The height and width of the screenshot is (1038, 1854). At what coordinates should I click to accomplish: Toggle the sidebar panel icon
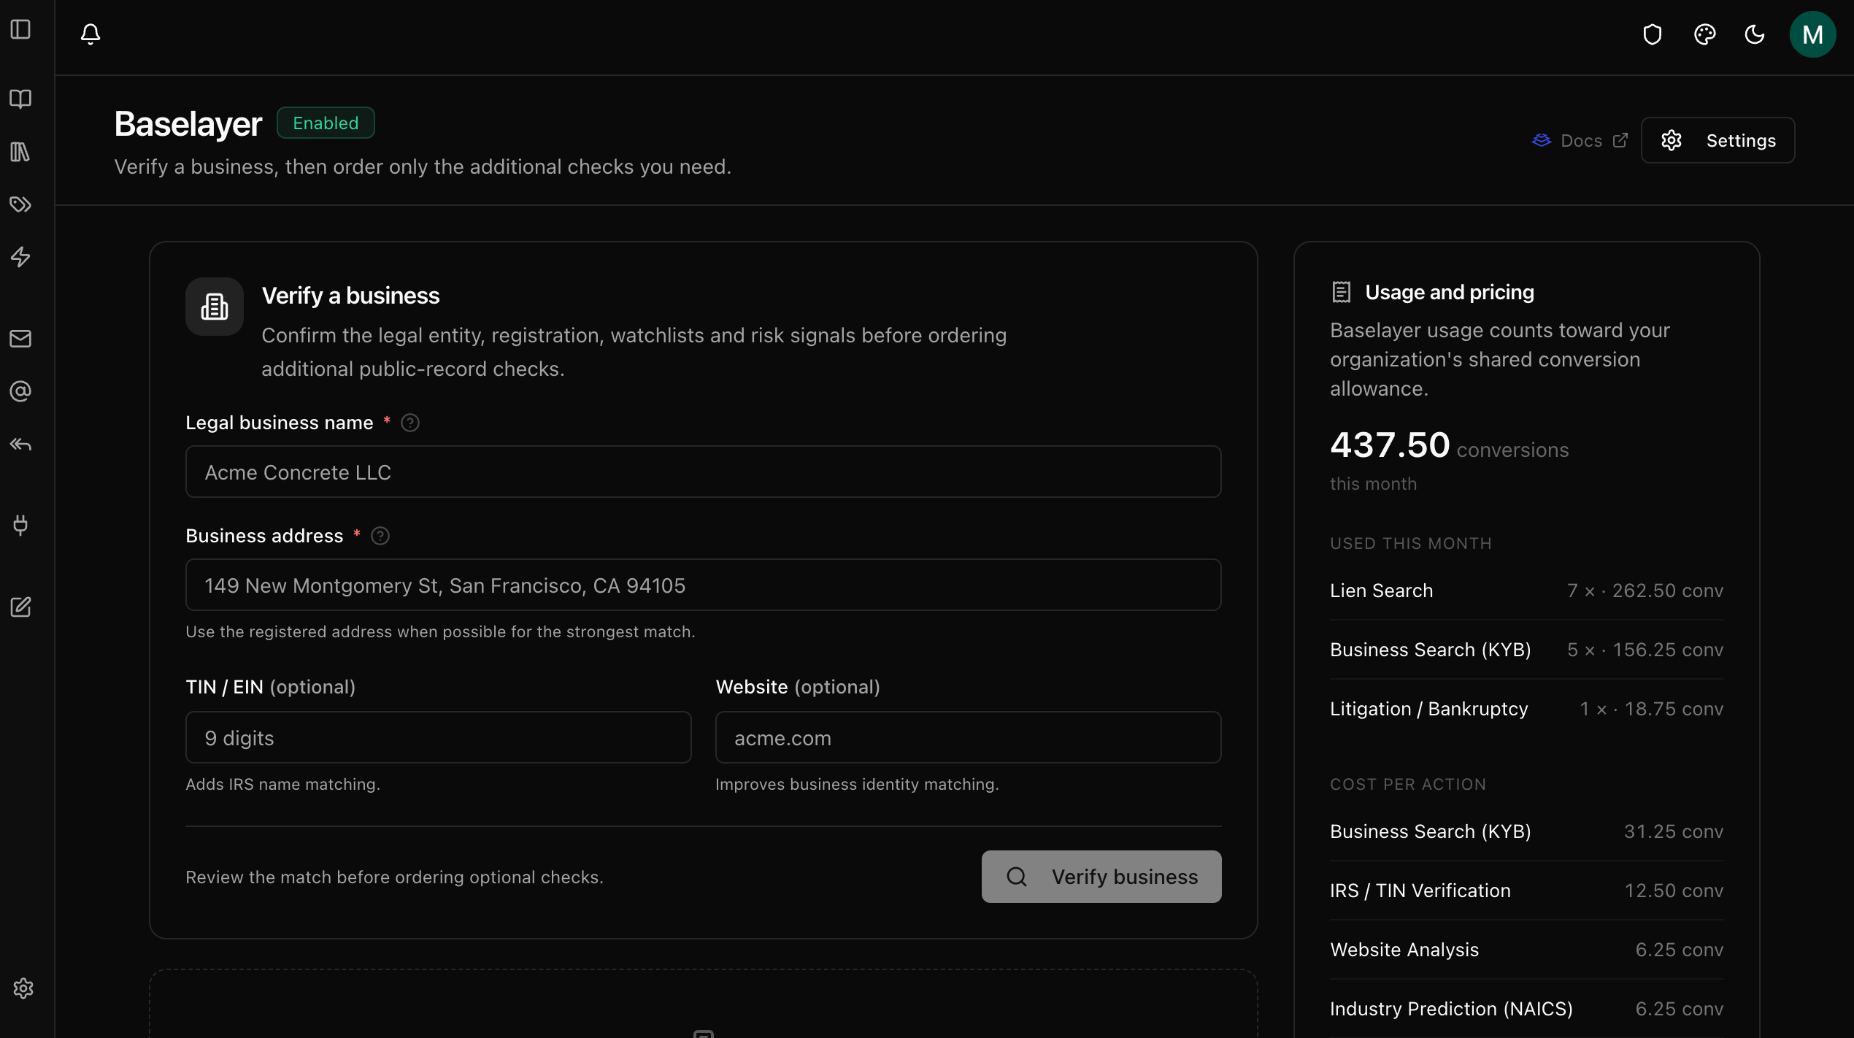pyautogui.click(x=20, y=30)
